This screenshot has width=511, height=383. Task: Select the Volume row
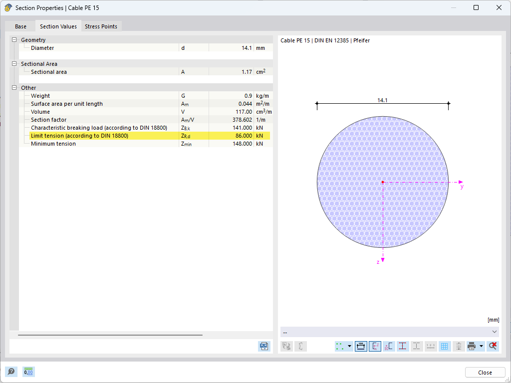coord(146,112)
